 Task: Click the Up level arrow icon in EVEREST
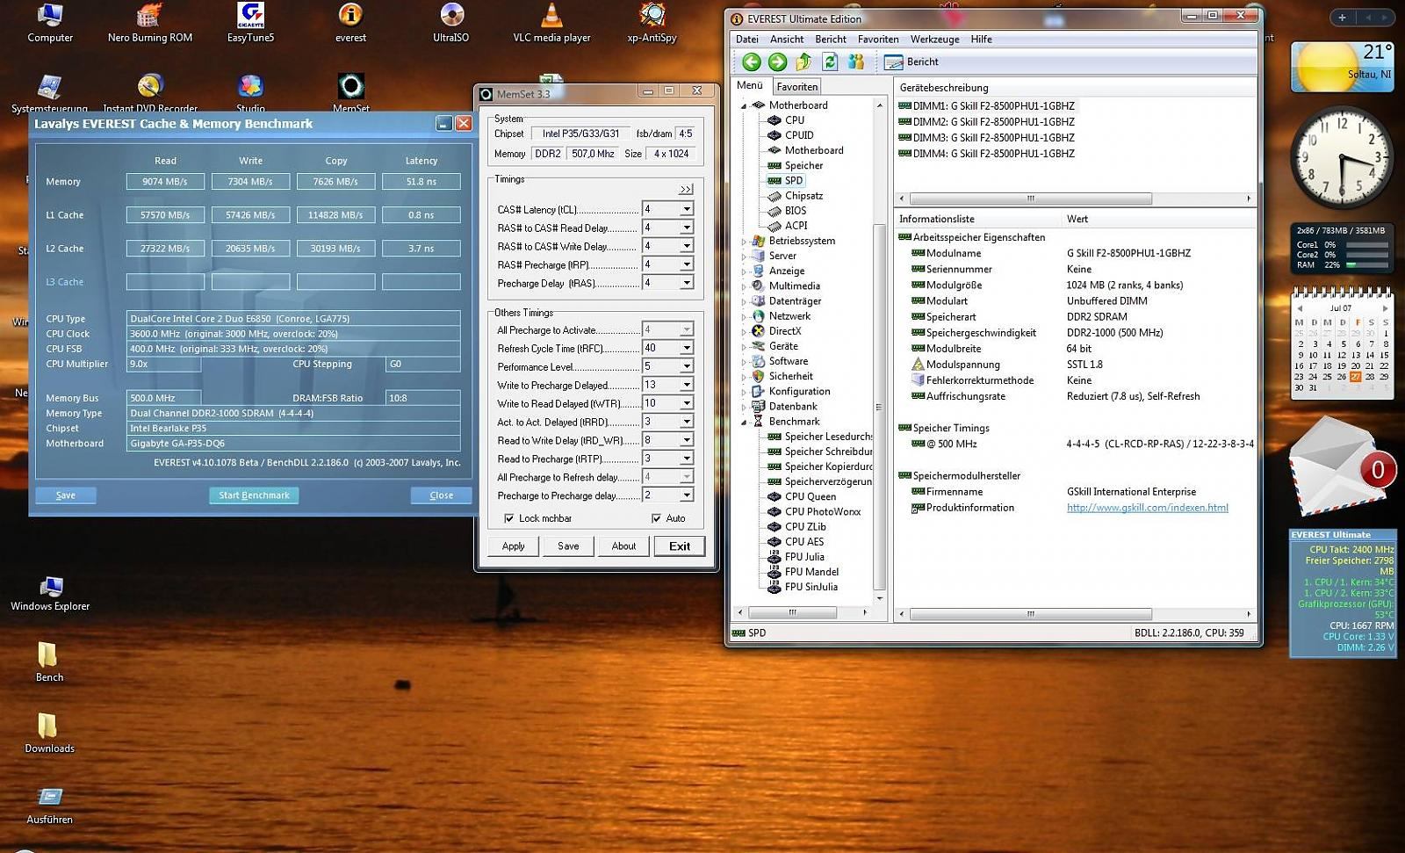click(803, 61)
